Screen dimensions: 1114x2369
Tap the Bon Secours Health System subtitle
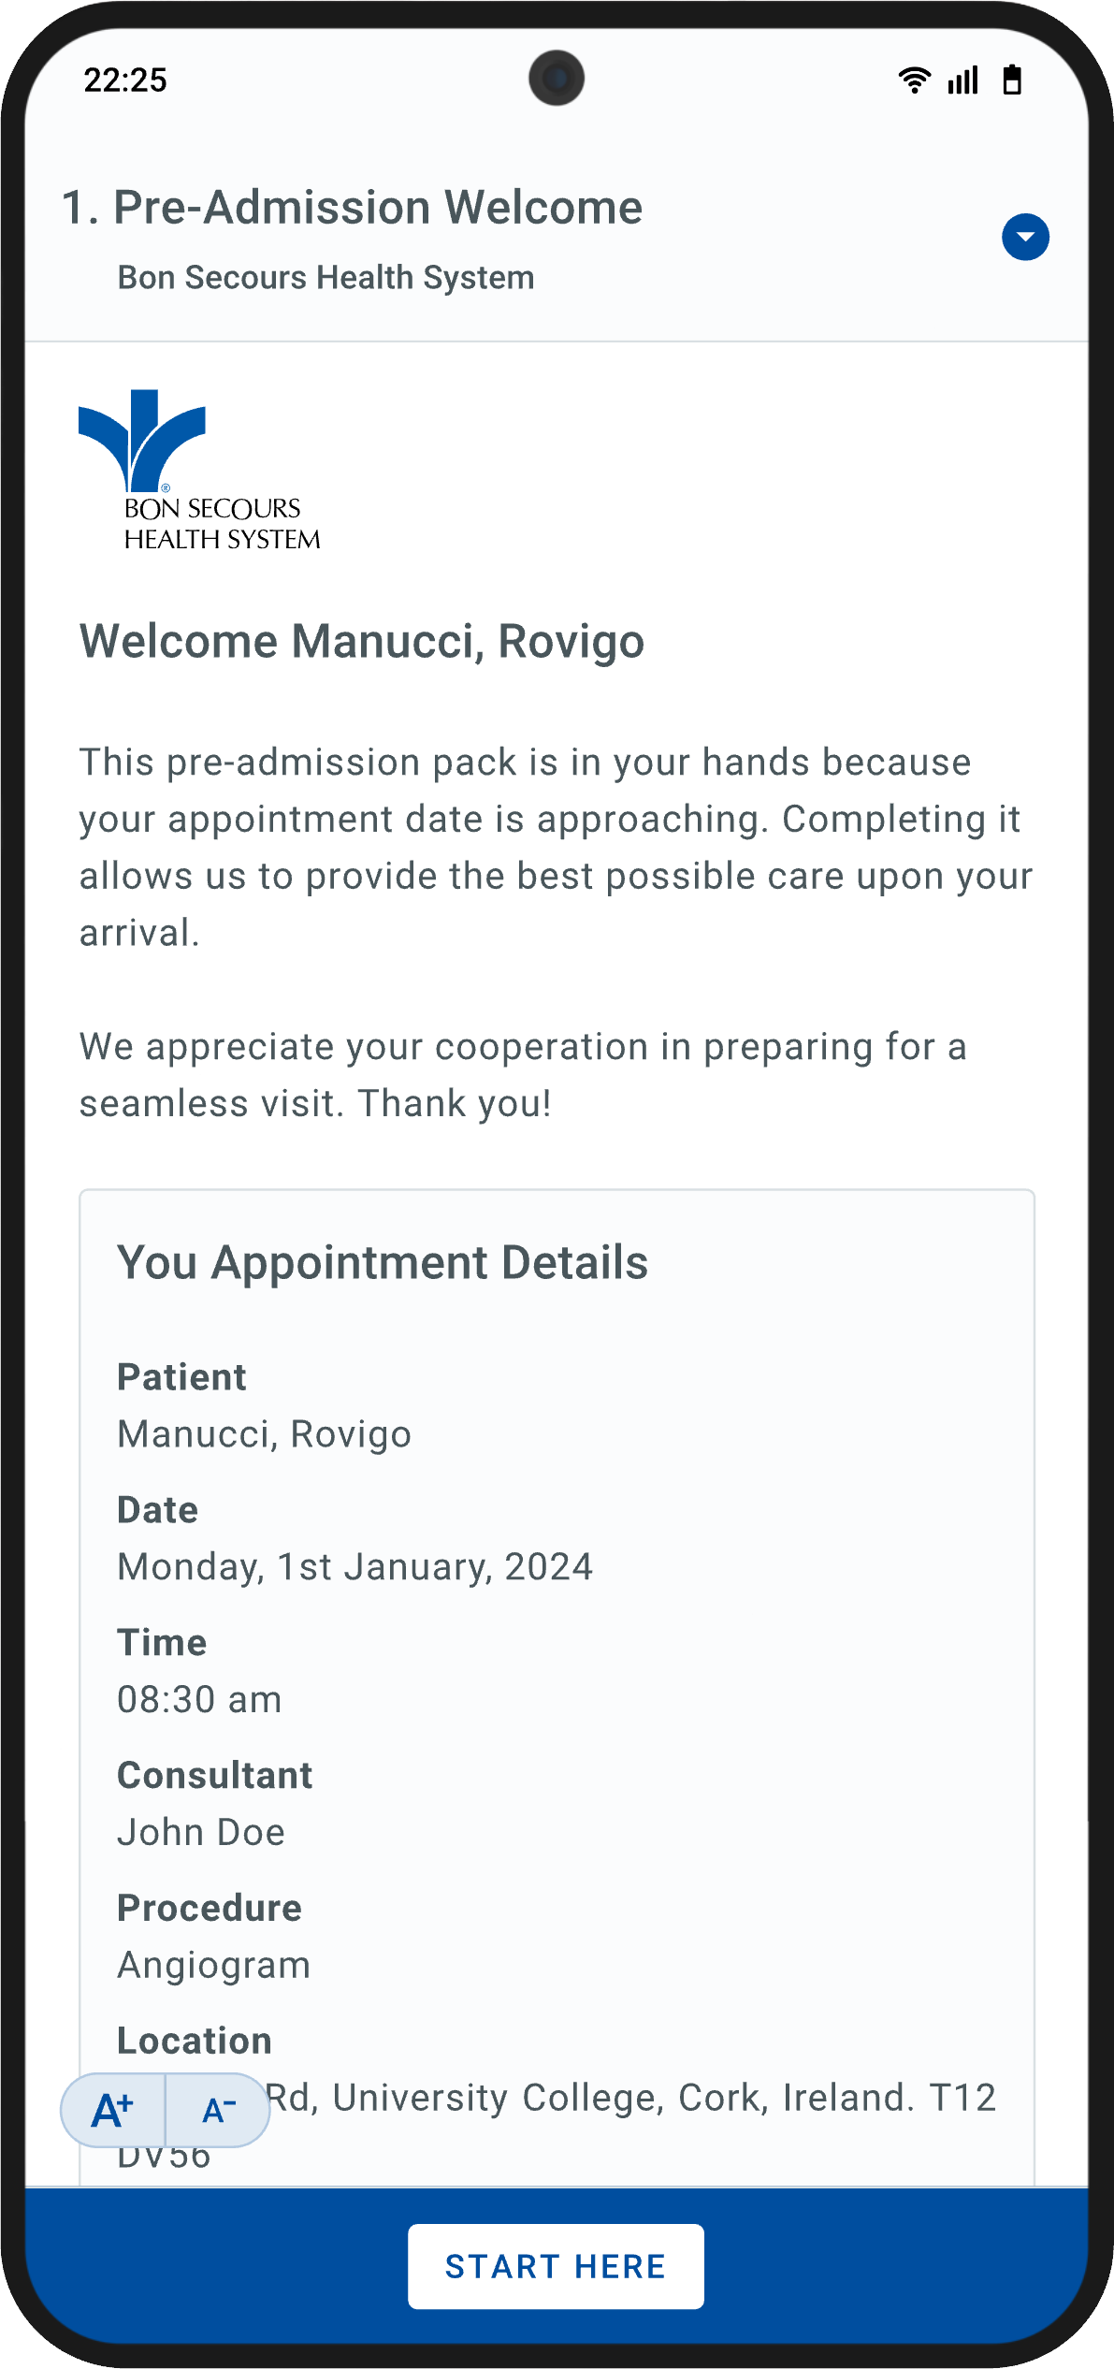click(326, 278)
